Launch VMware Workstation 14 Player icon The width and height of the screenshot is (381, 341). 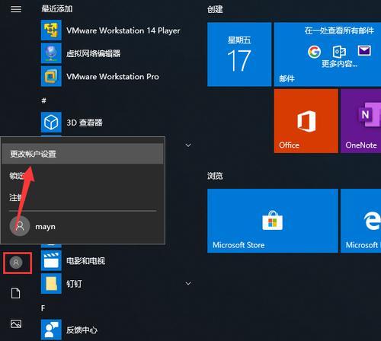click(x=51, y=30)
